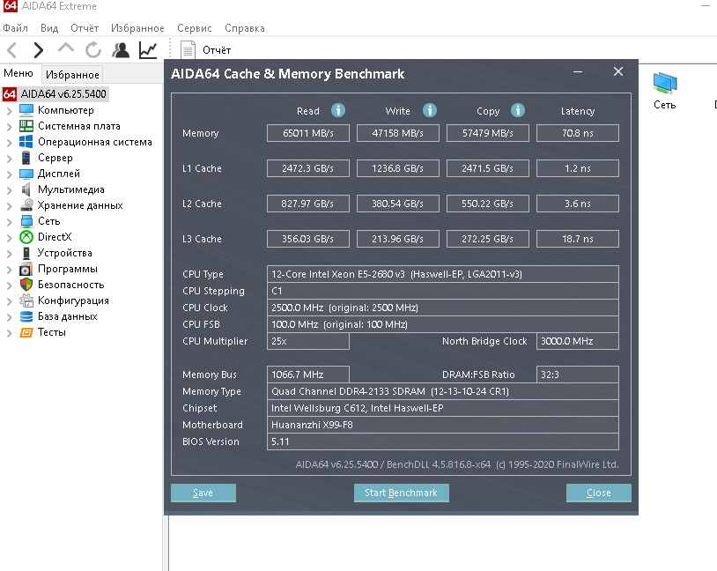Image resolution: width=717 pixels, height=571 pixels.
Task: Click the Отчёт toolbar label
Action: pyautogui.click(x=217, y=50)
